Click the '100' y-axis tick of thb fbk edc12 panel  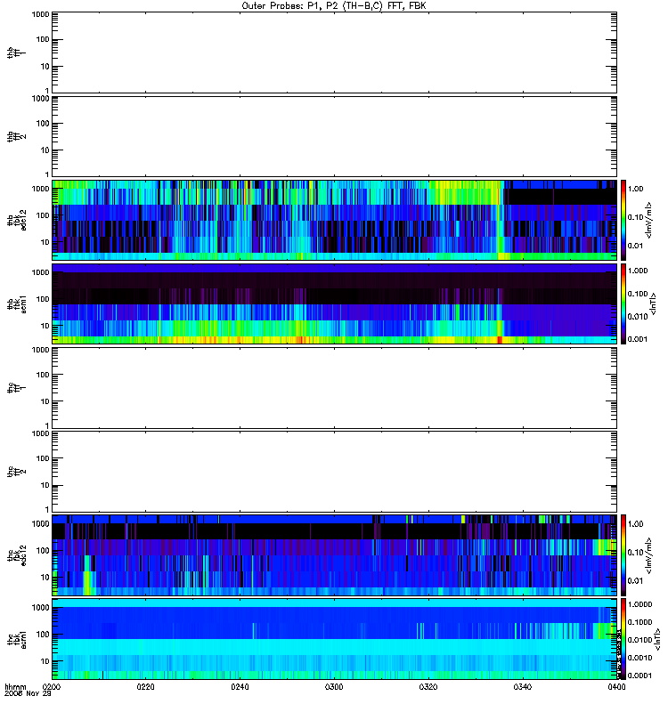click(43, 215)
